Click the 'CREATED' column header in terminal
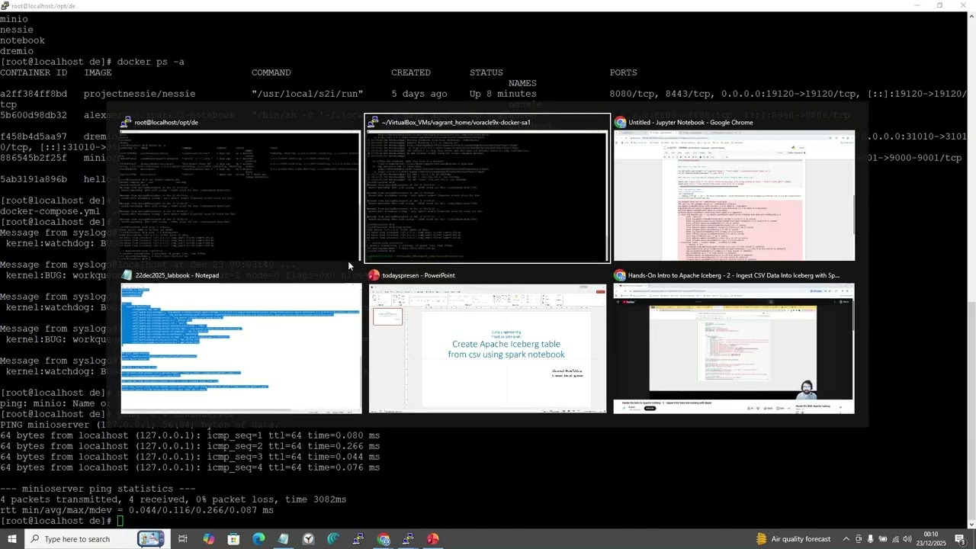Viewport: 976px width, 549px height. coord(411,72)
